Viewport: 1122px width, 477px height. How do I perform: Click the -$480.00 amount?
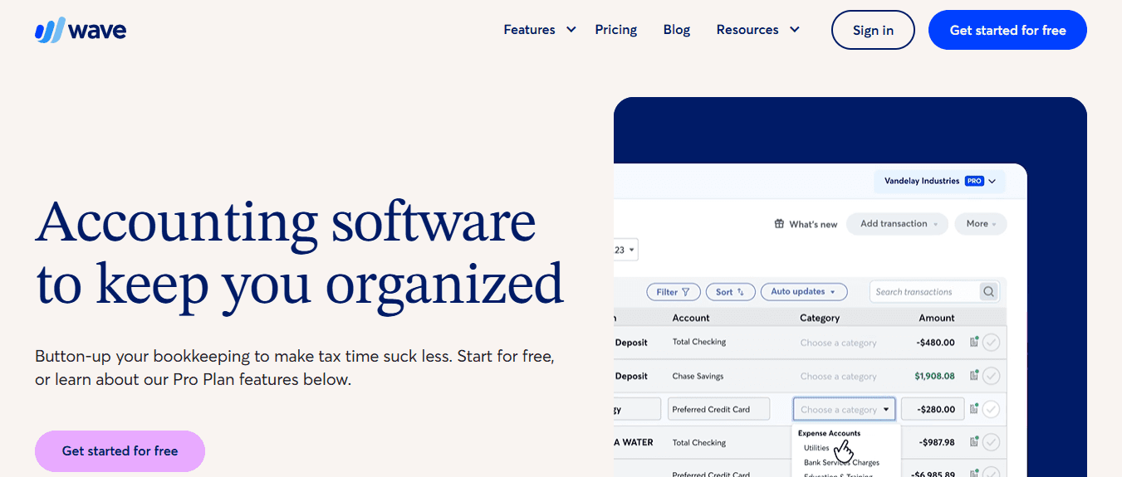935,343
